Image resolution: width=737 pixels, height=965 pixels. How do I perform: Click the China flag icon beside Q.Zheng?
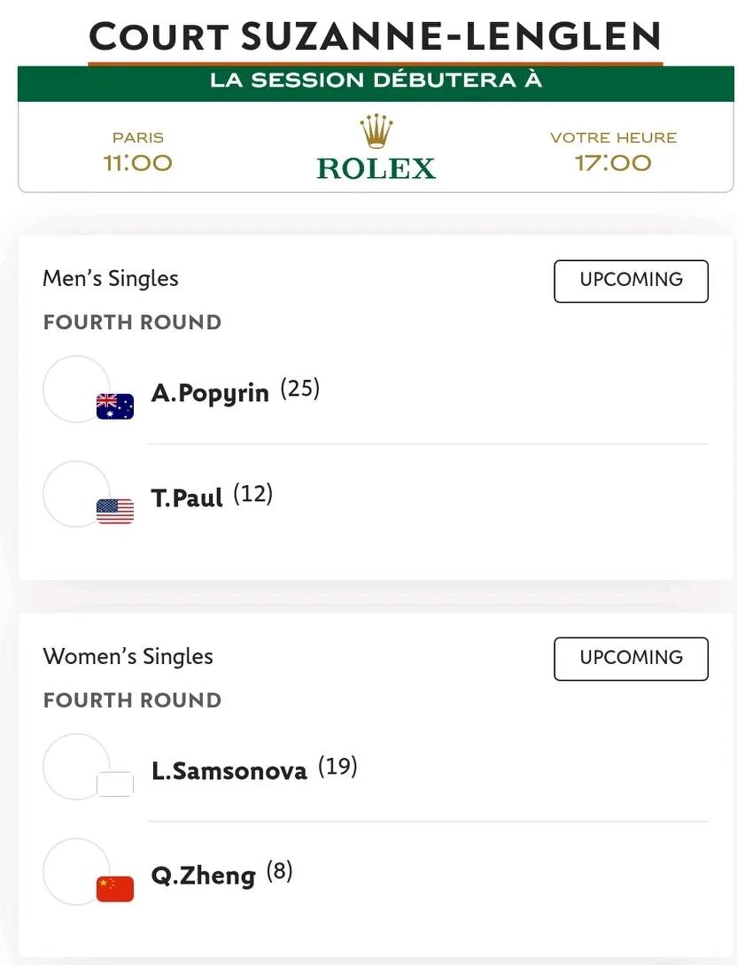coord(115,889)
